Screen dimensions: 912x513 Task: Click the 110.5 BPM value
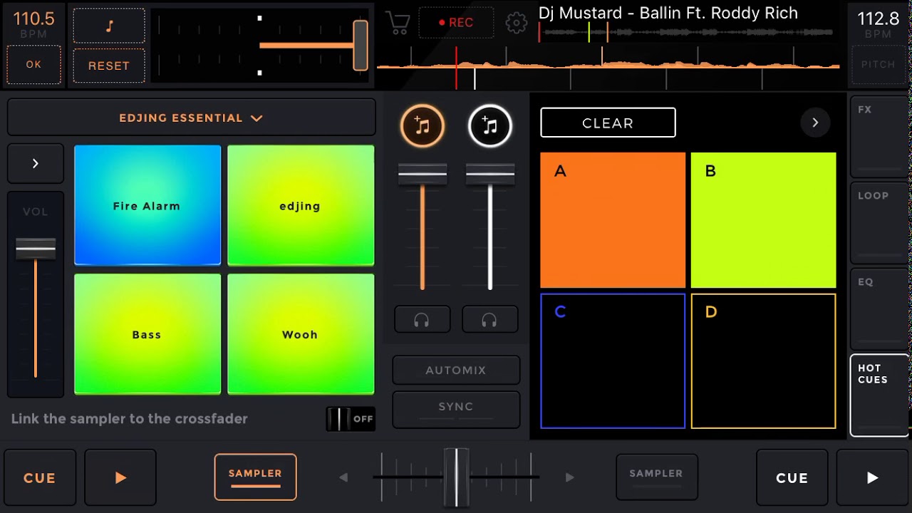point(33,19)
